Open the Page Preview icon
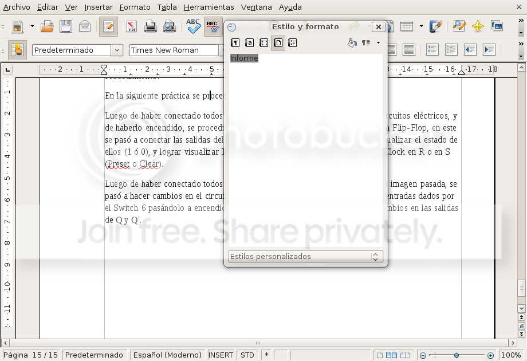The height and width of the screenshot is (361, 527). (x=170, y=26)
